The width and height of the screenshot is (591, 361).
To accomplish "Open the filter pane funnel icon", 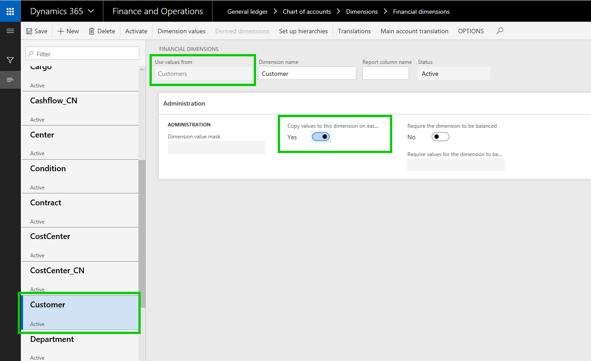I will [x=10, y=60].
